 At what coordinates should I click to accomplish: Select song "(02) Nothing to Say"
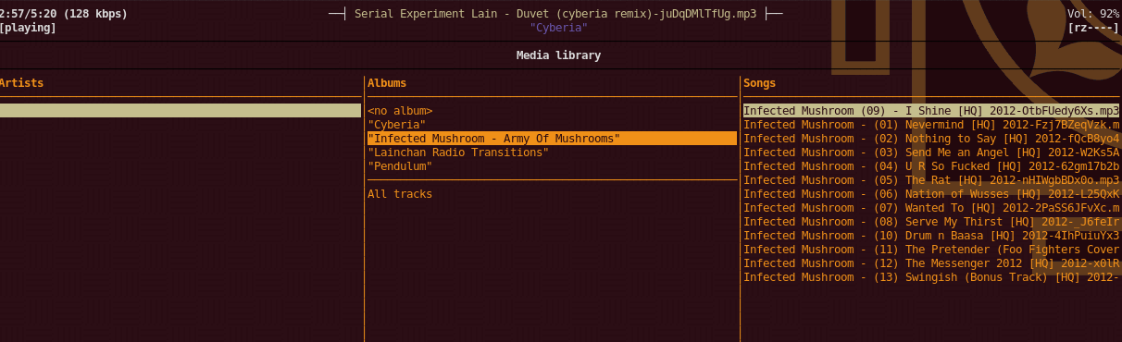[x=931, y=139]
